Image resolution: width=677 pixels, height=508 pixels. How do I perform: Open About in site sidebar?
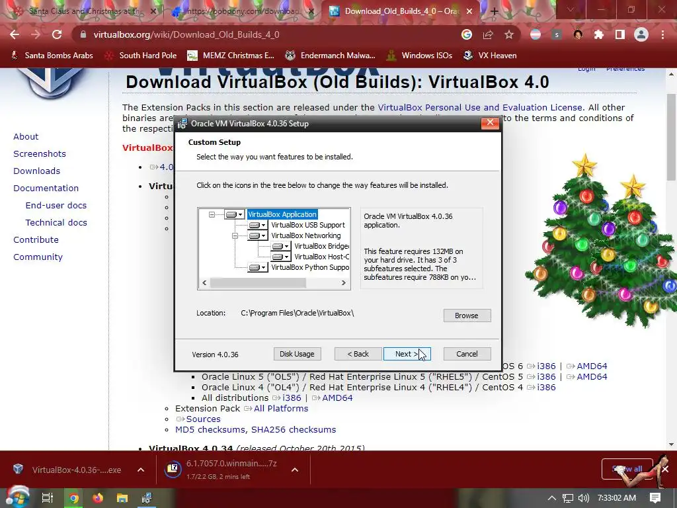(26, 136)
